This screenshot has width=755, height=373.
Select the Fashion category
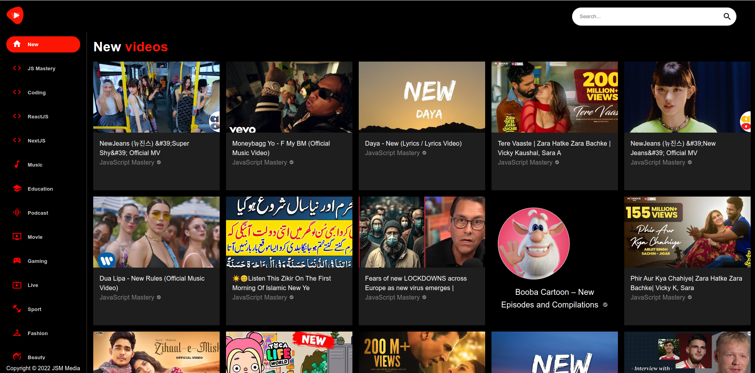point(43,333)
